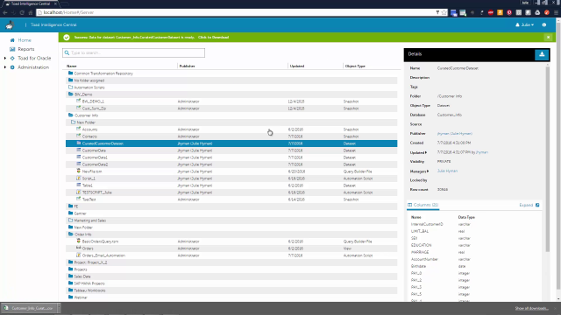Switch to the Columns (21) tab
Screen dimensions: 561x315
tap(423, 205)
